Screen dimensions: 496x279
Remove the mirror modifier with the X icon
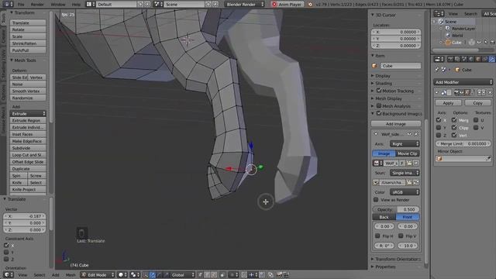pos(490,92)
